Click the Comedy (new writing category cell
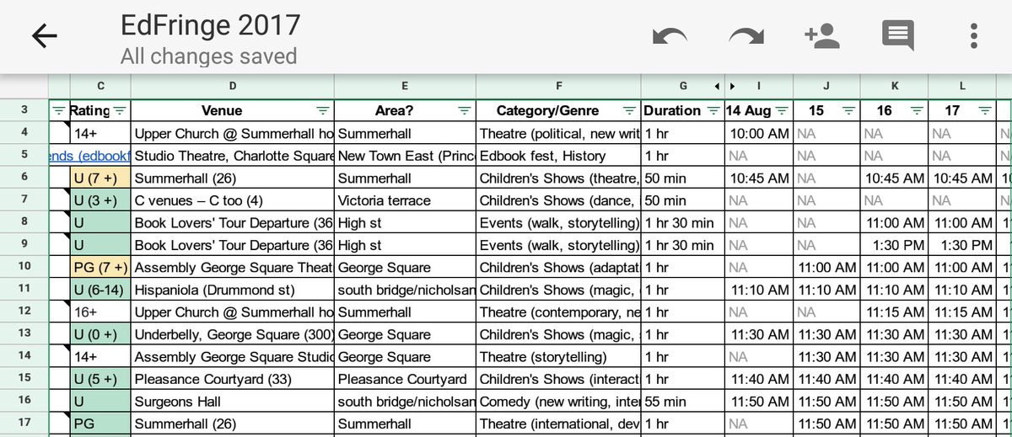This screenshot has width=1012, height=437. (x=558, y=402)
